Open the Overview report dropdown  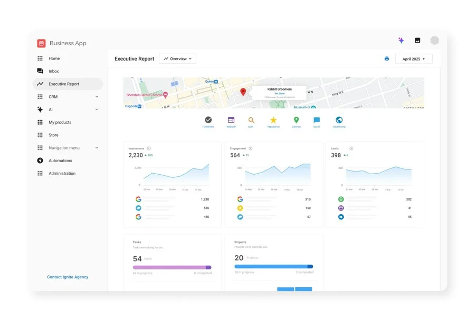click(x=177, y=58)
